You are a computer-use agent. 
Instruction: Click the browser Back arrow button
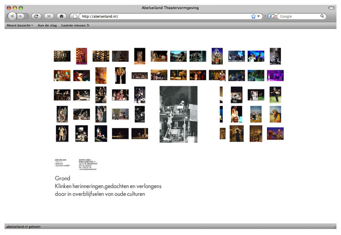(x=12, y=16)
